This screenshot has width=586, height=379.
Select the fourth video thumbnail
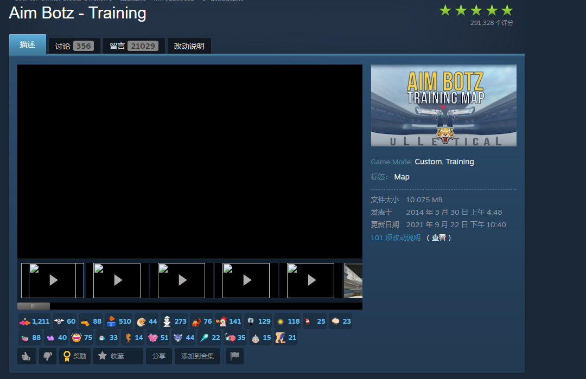(x=246, y=280)
